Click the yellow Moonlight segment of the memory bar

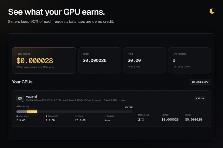32,112
